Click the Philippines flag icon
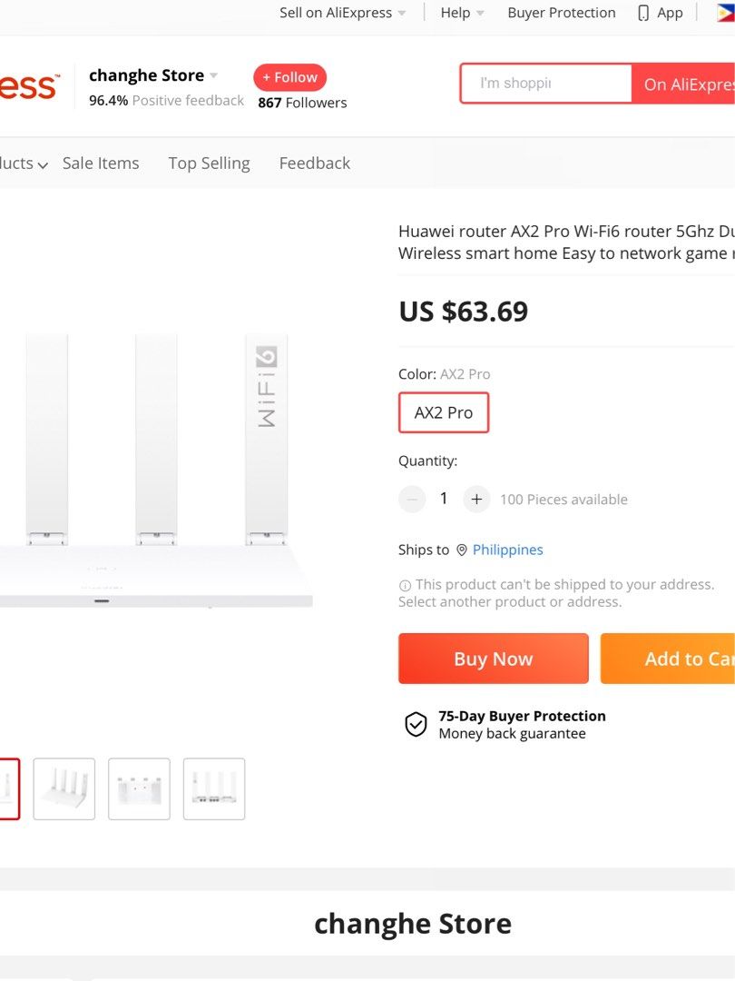The width and height of the screenshot is (735, 981). (x=725, y=13)
